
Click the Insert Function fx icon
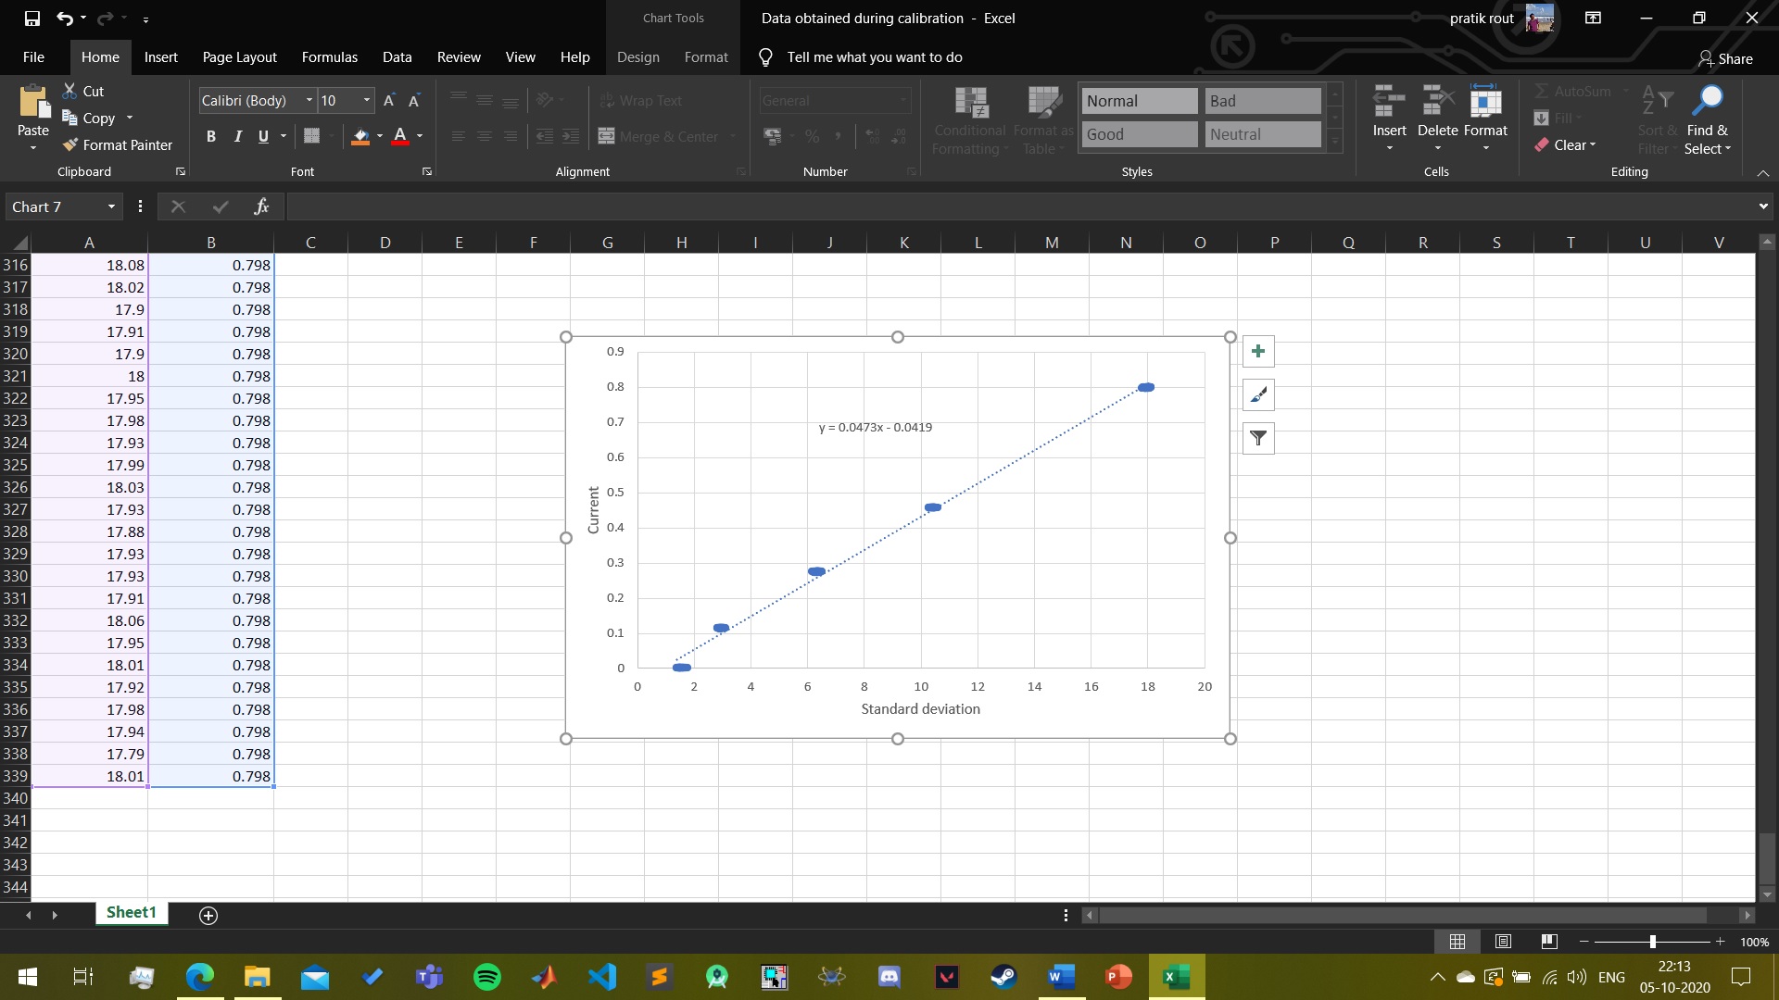[261, 206]
